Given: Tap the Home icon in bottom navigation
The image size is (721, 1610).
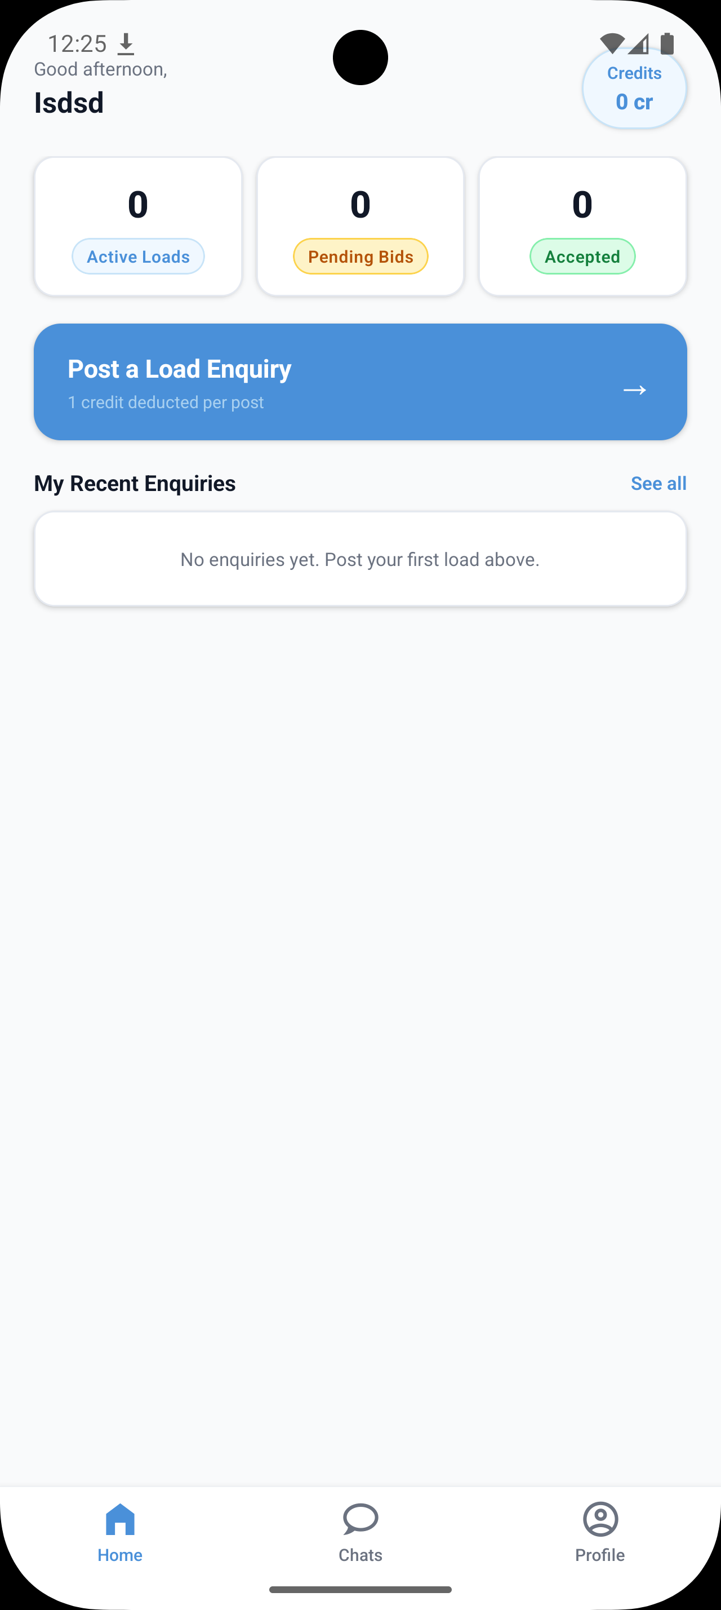Looking at the screenshot, I should click(120, 1519).
